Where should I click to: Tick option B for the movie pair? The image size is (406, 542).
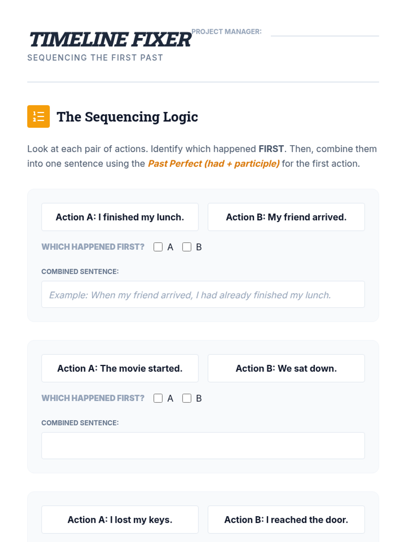pos(187,398)
